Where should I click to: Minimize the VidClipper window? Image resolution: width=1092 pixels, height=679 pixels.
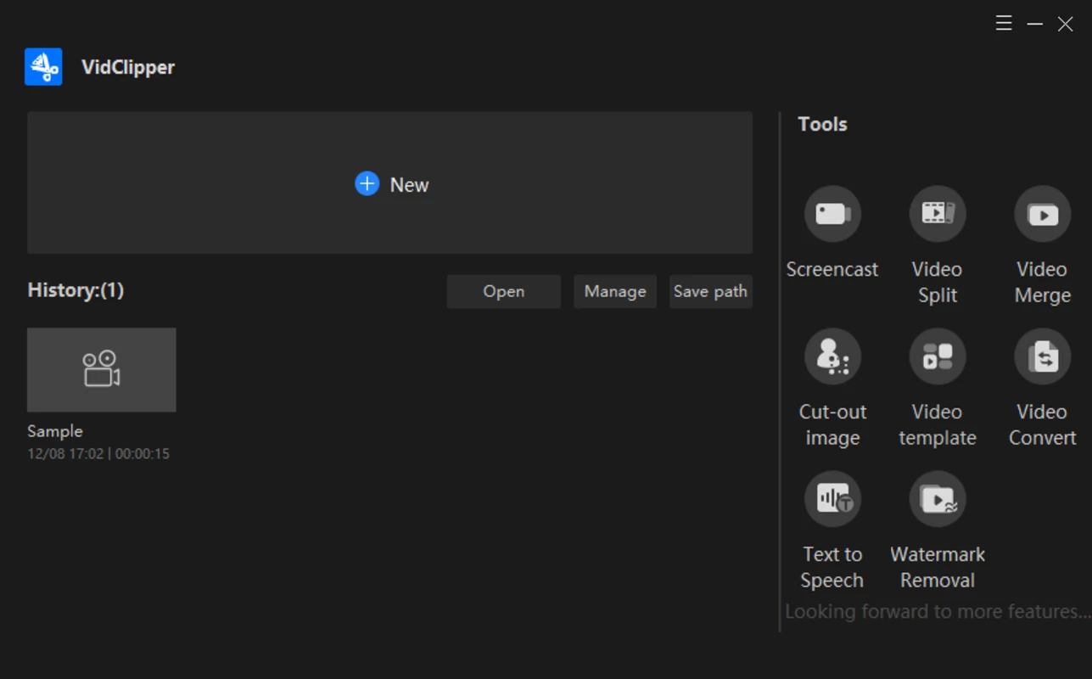(x=1034, y=24)
